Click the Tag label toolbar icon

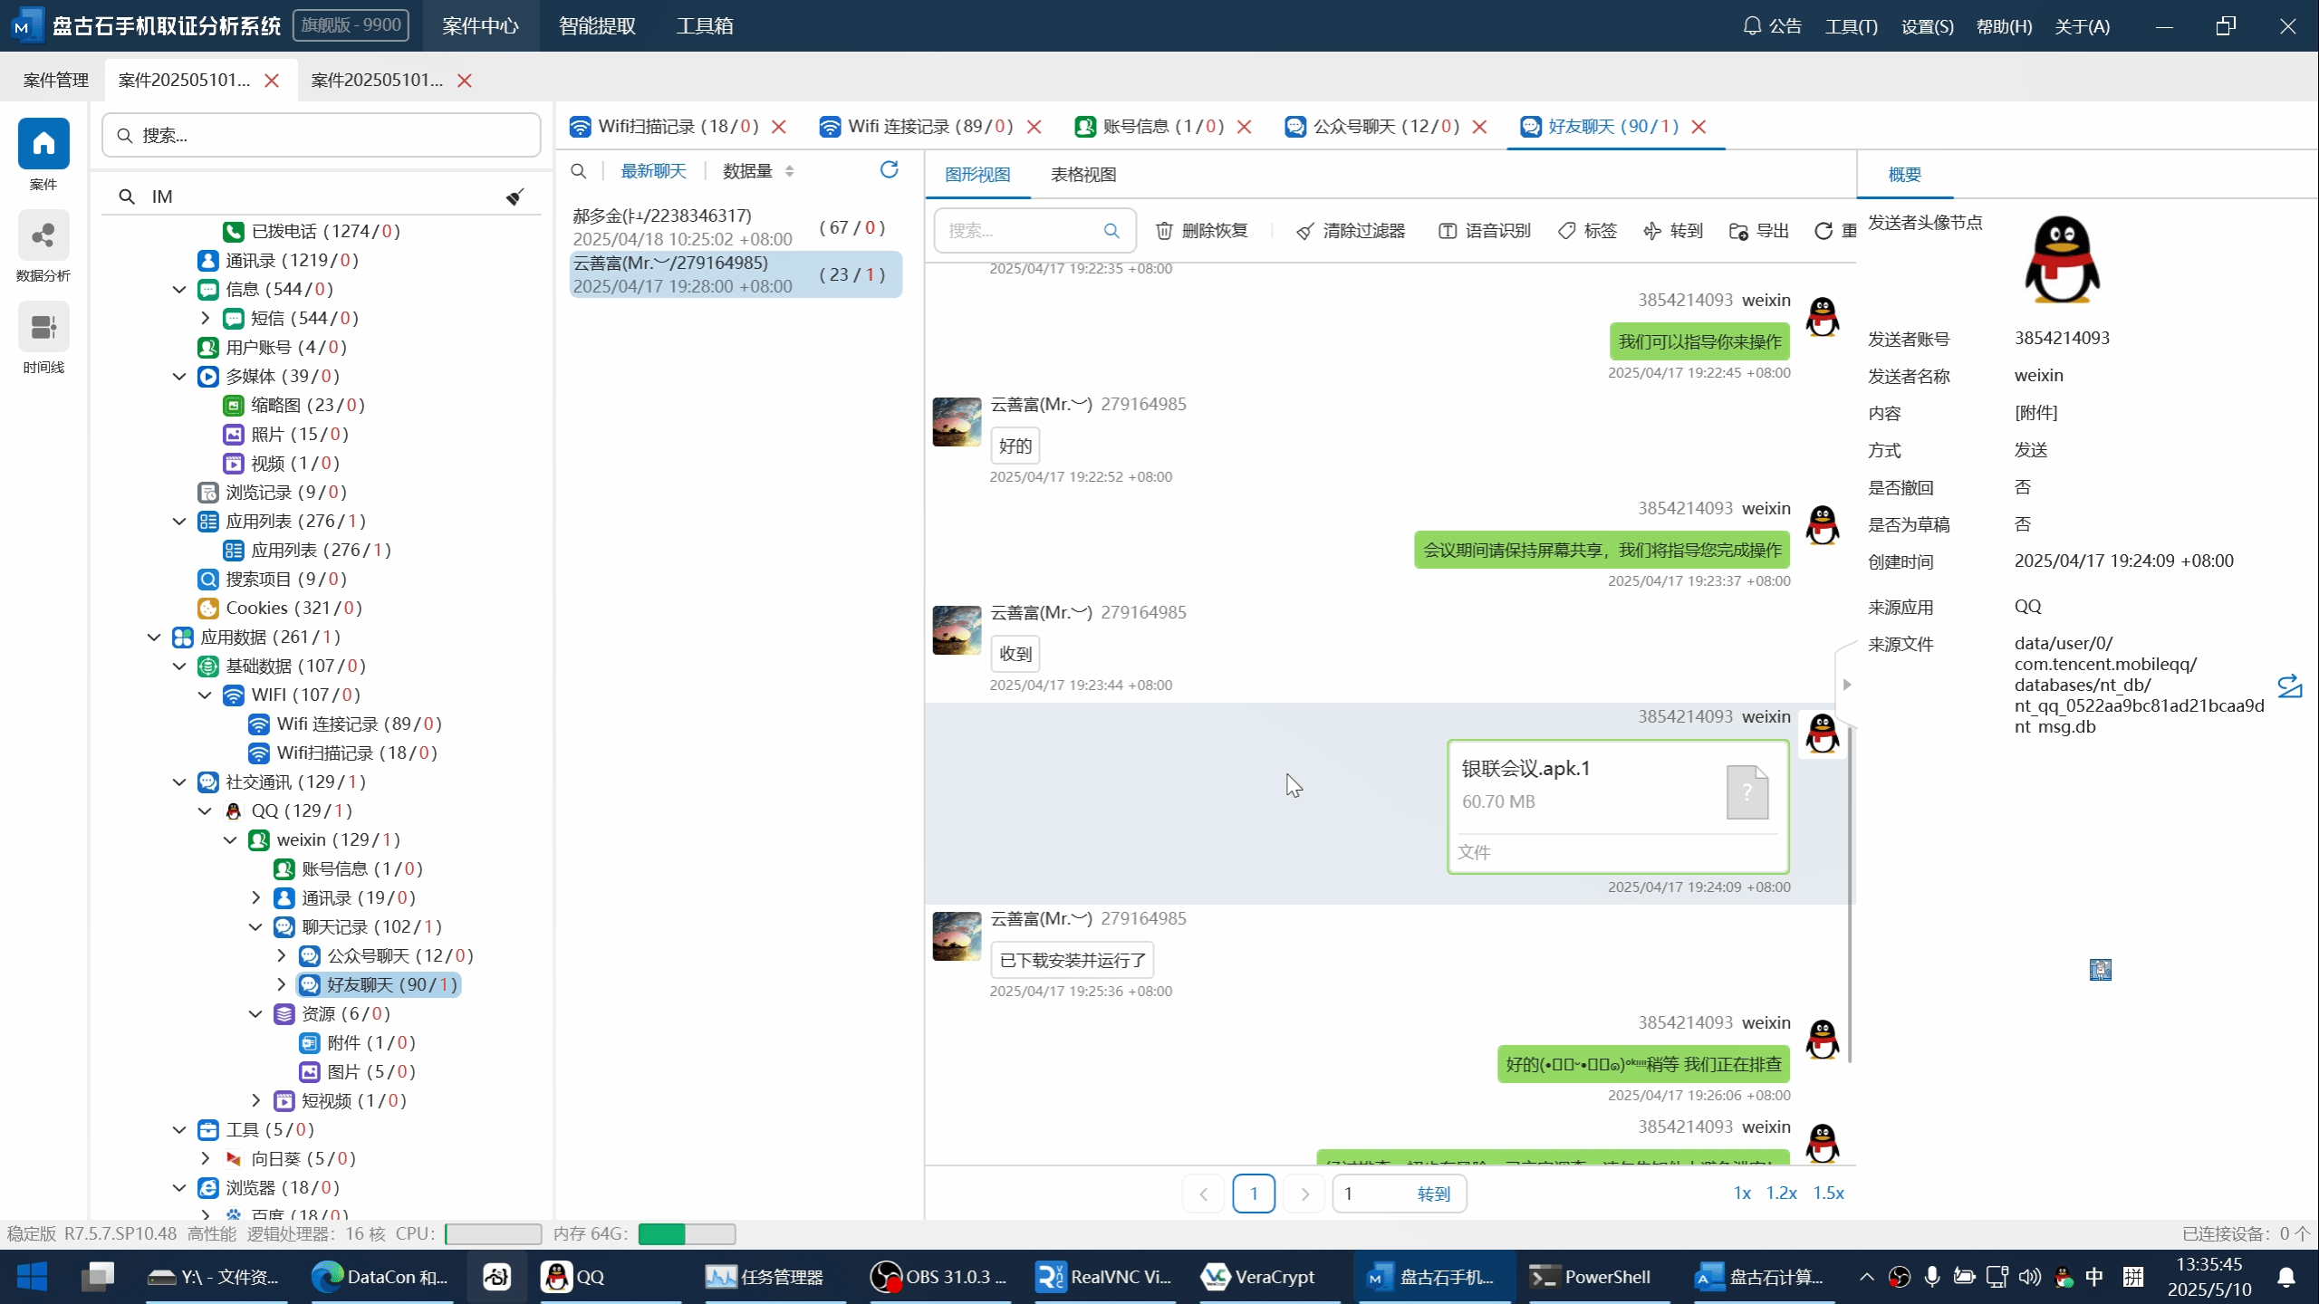[x=1566, y=231]
